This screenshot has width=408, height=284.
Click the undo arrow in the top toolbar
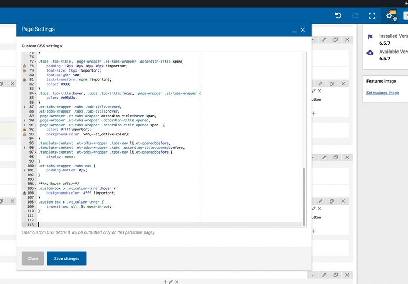pos(338,16)
